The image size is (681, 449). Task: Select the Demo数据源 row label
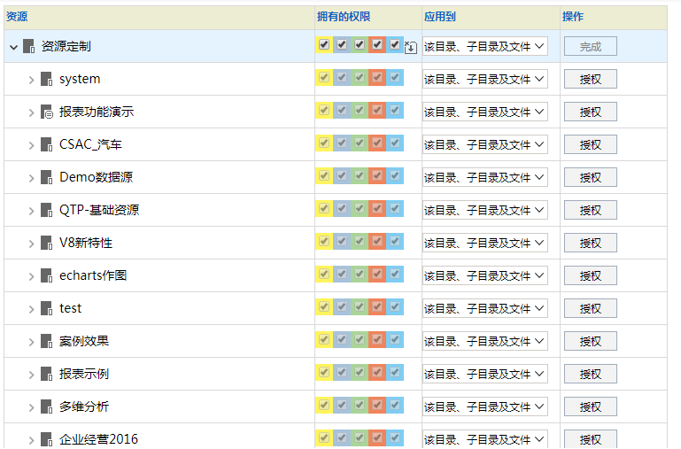[x=96, y=177]
